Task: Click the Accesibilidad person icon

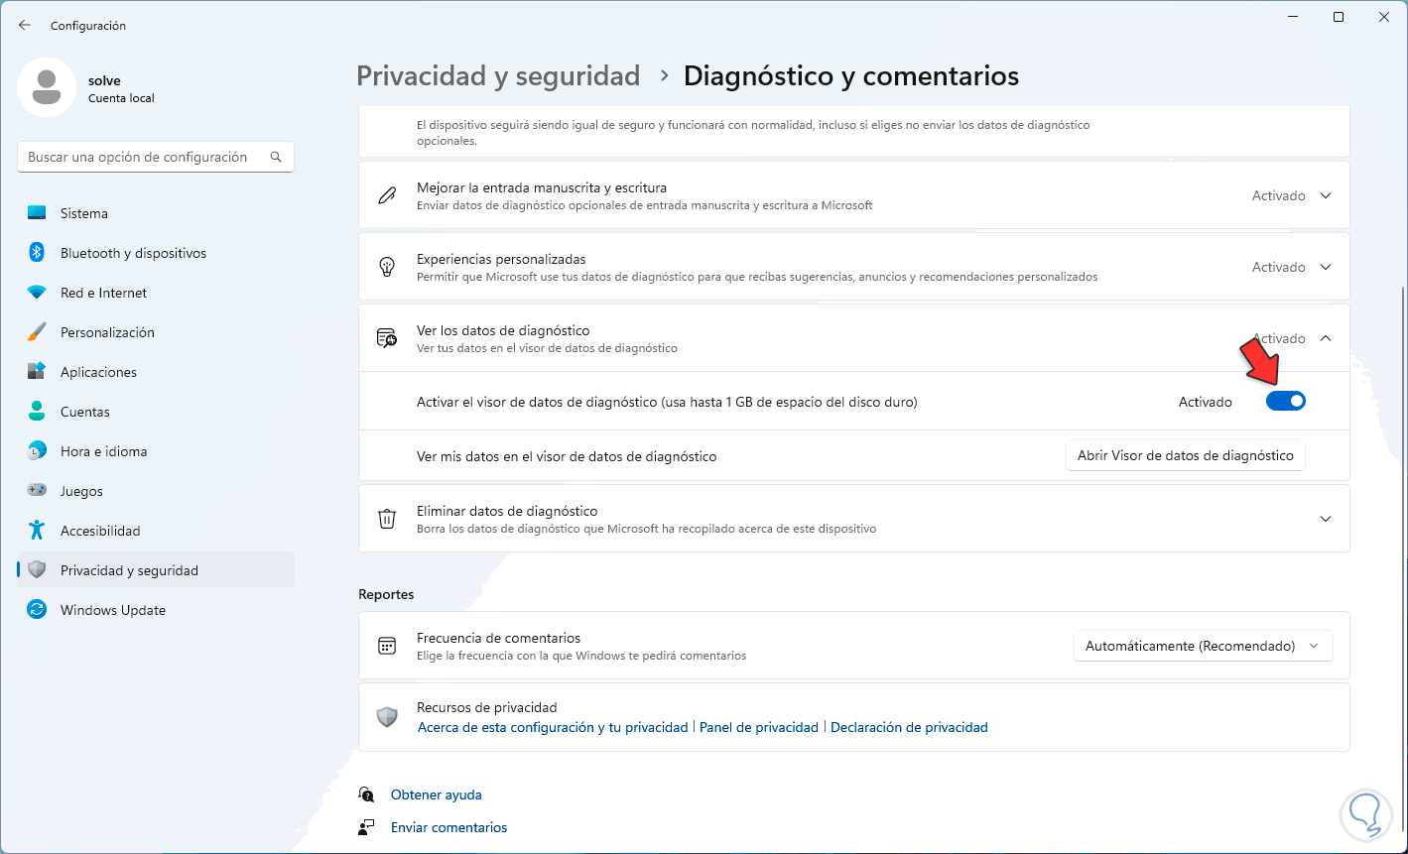Action: tap(37, 531)
